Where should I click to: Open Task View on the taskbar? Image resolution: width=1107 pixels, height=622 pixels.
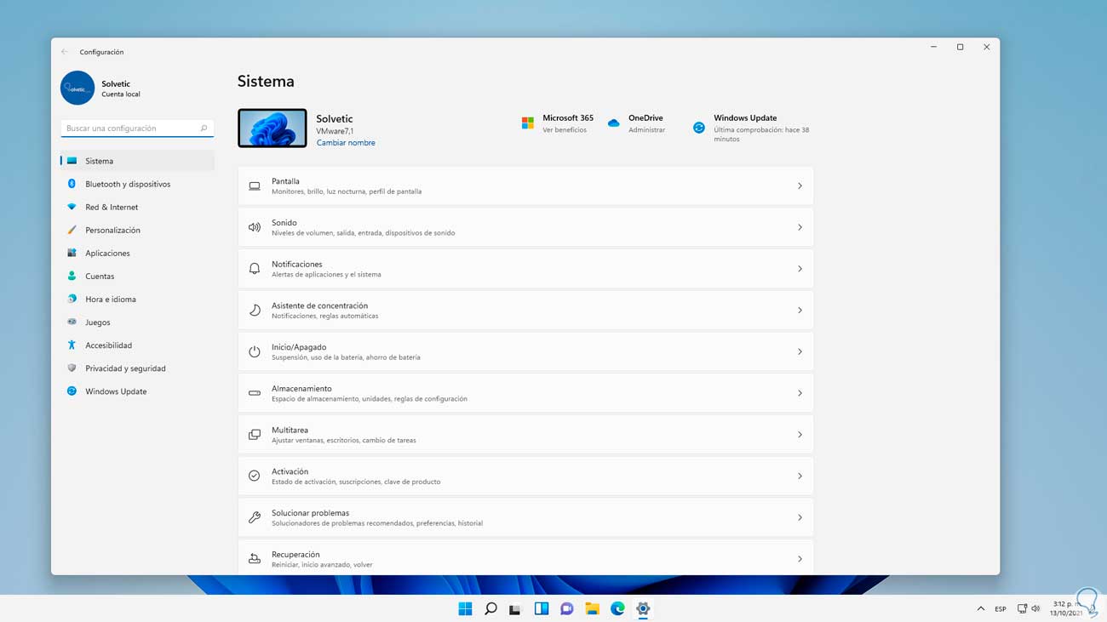pos(515,608)
